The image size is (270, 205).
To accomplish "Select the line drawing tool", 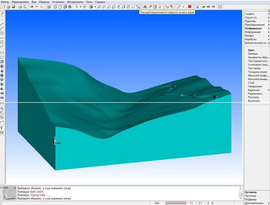I will click(2, 24).
